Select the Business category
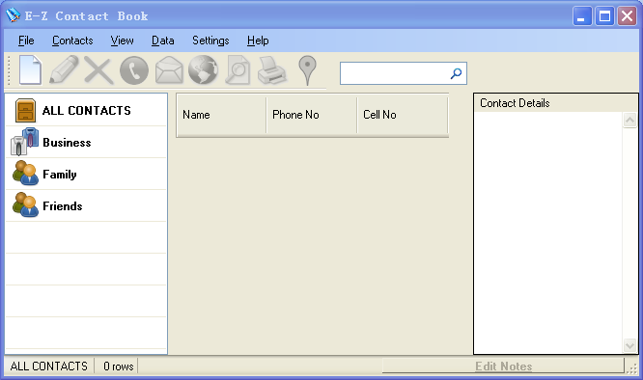Viewport: 643px width, 380px height. (x=86, y=142)
